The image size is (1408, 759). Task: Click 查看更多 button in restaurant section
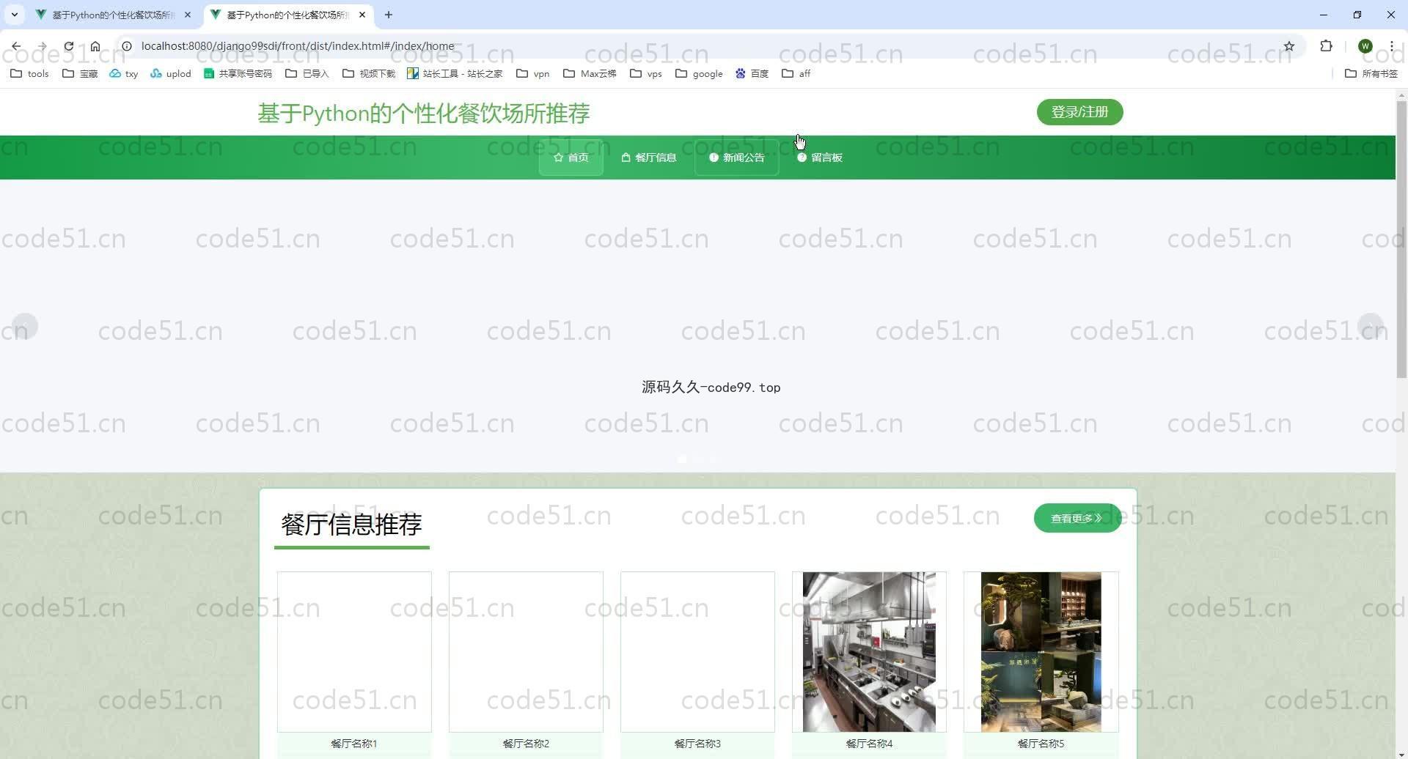point(1076,518)
